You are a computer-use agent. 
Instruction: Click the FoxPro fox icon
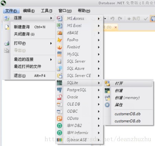pos(59,40)
